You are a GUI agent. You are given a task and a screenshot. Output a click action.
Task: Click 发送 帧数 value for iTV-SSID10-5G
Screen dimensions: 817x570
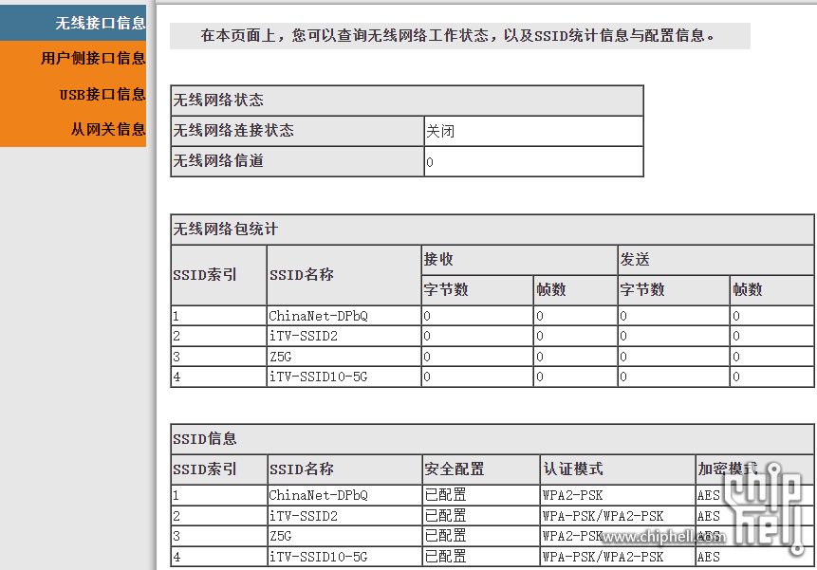(x=736, y=377)
